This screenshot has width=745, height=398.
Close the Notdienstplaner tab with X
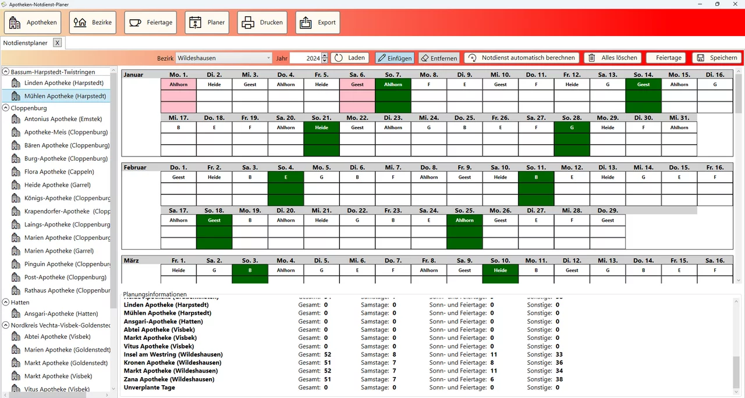pyautogui.click(x=57, y=42)
